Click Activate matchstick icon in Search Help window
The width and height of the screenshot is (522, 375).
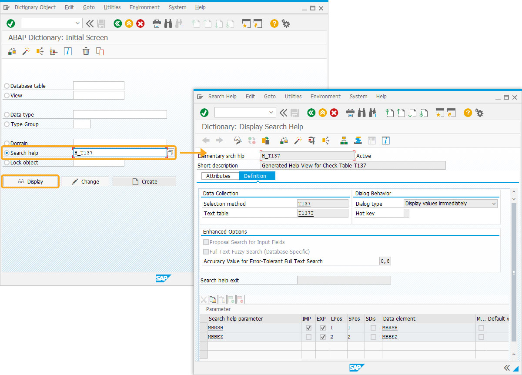click(x=298, y=140)
